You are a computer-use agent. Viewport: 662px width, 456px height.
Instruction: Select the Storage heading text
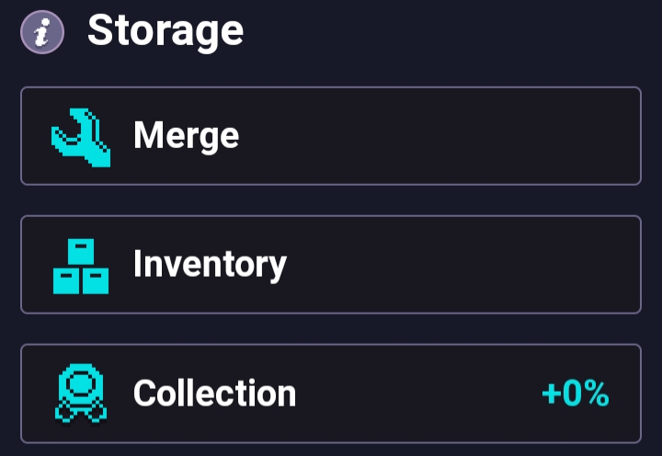(165, 32)
